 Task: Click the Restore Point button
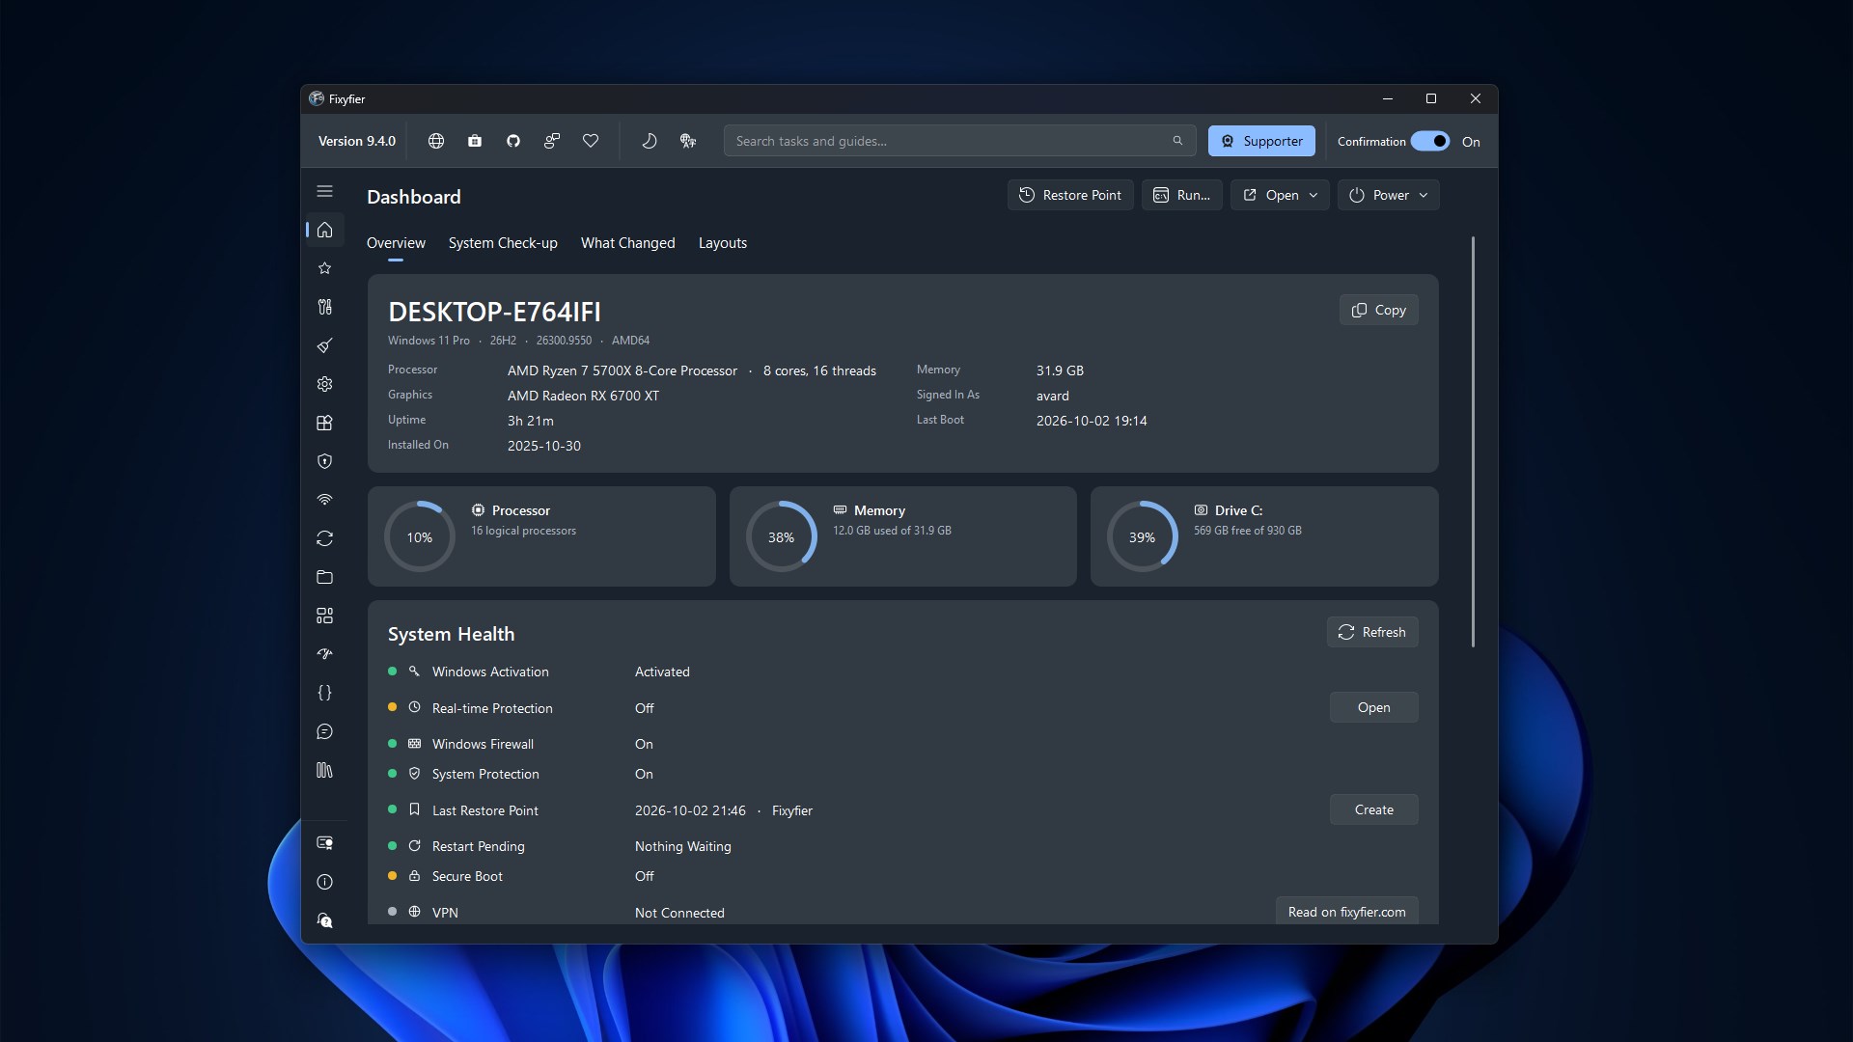click(1070, 195)
